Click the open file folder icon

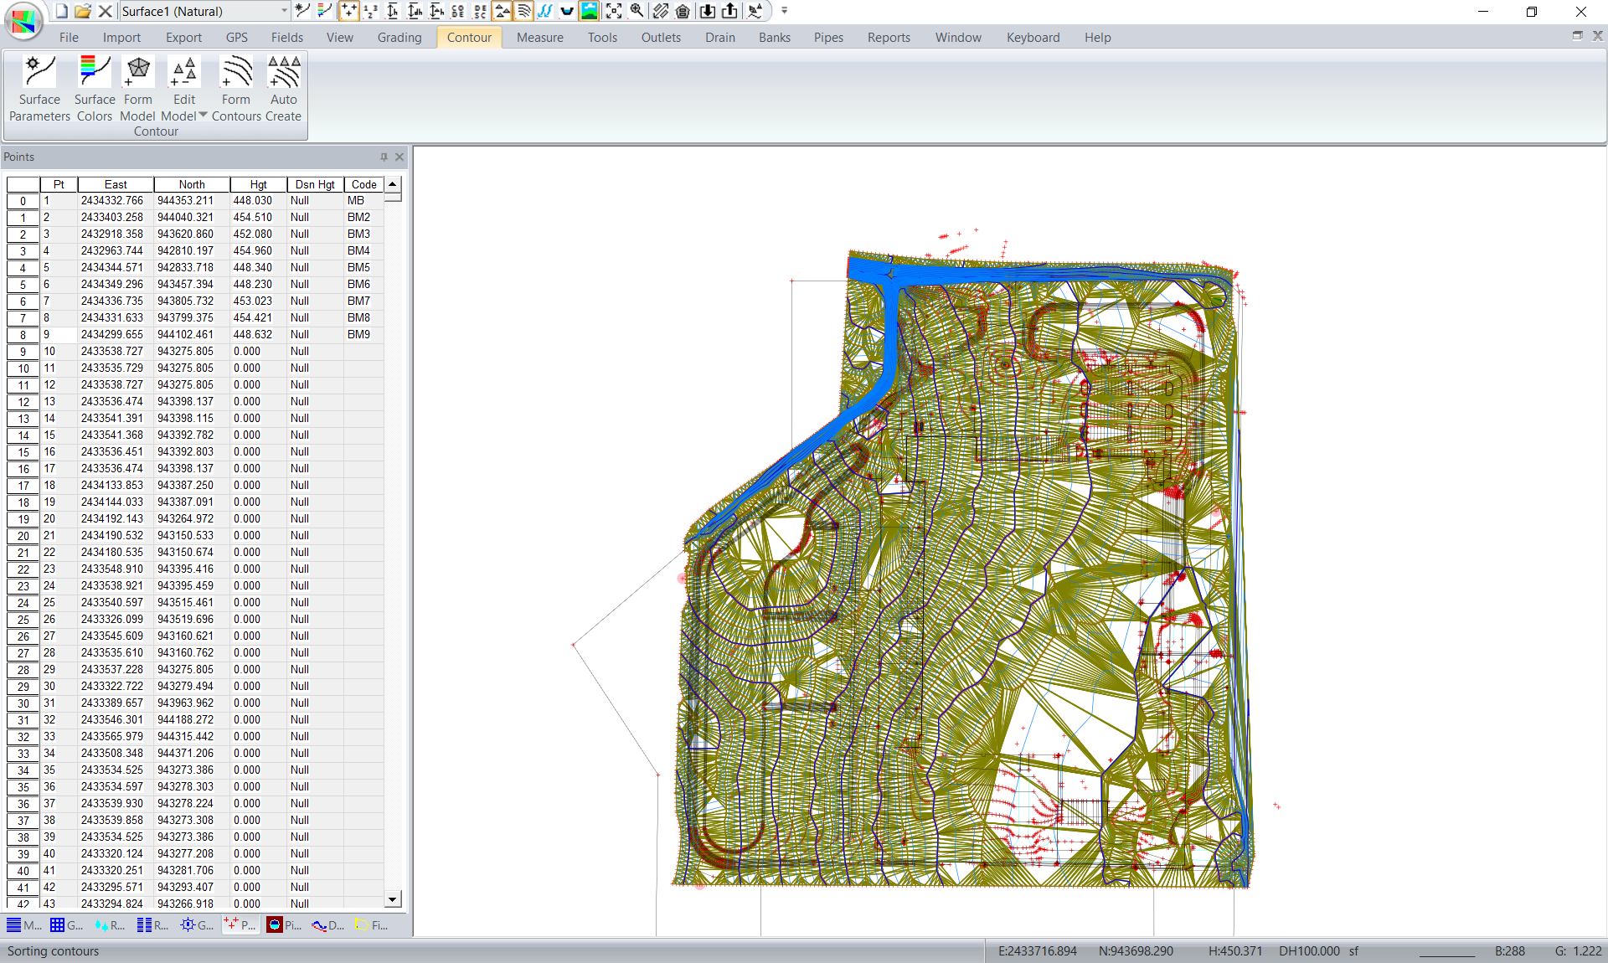click(82, 11)
